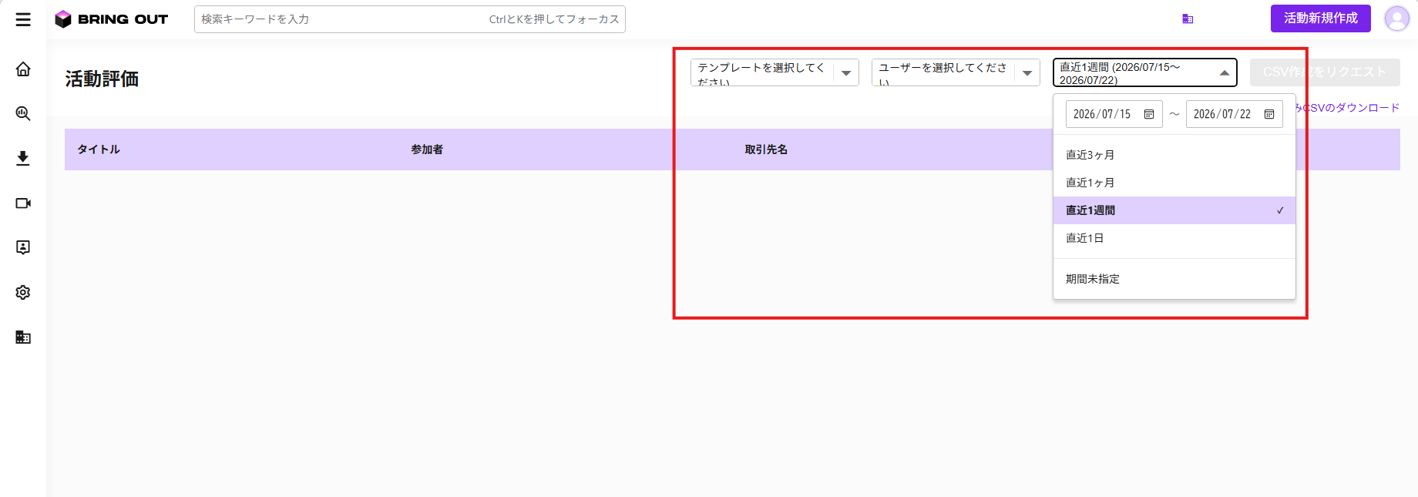Open the company building sidebar icon
Image resolution: width=1418 pixels, height=497 pixels.
23,337
